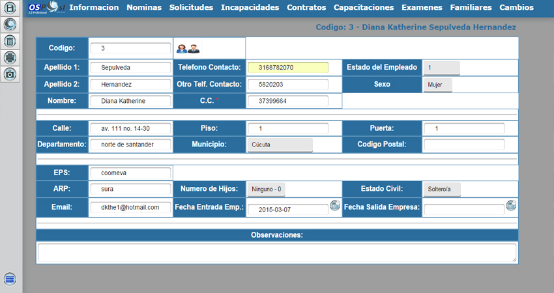
Task: Open the Incapacidades menu
Action: [x=250, y=7]
